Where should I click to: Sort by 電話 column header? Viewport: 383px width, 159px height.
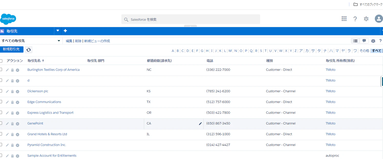tap(210, 61)
